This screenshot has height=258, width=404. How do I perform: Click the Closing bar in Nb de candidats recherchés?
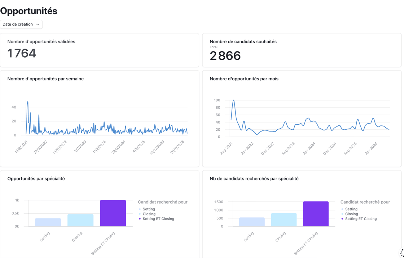(284, 220)
